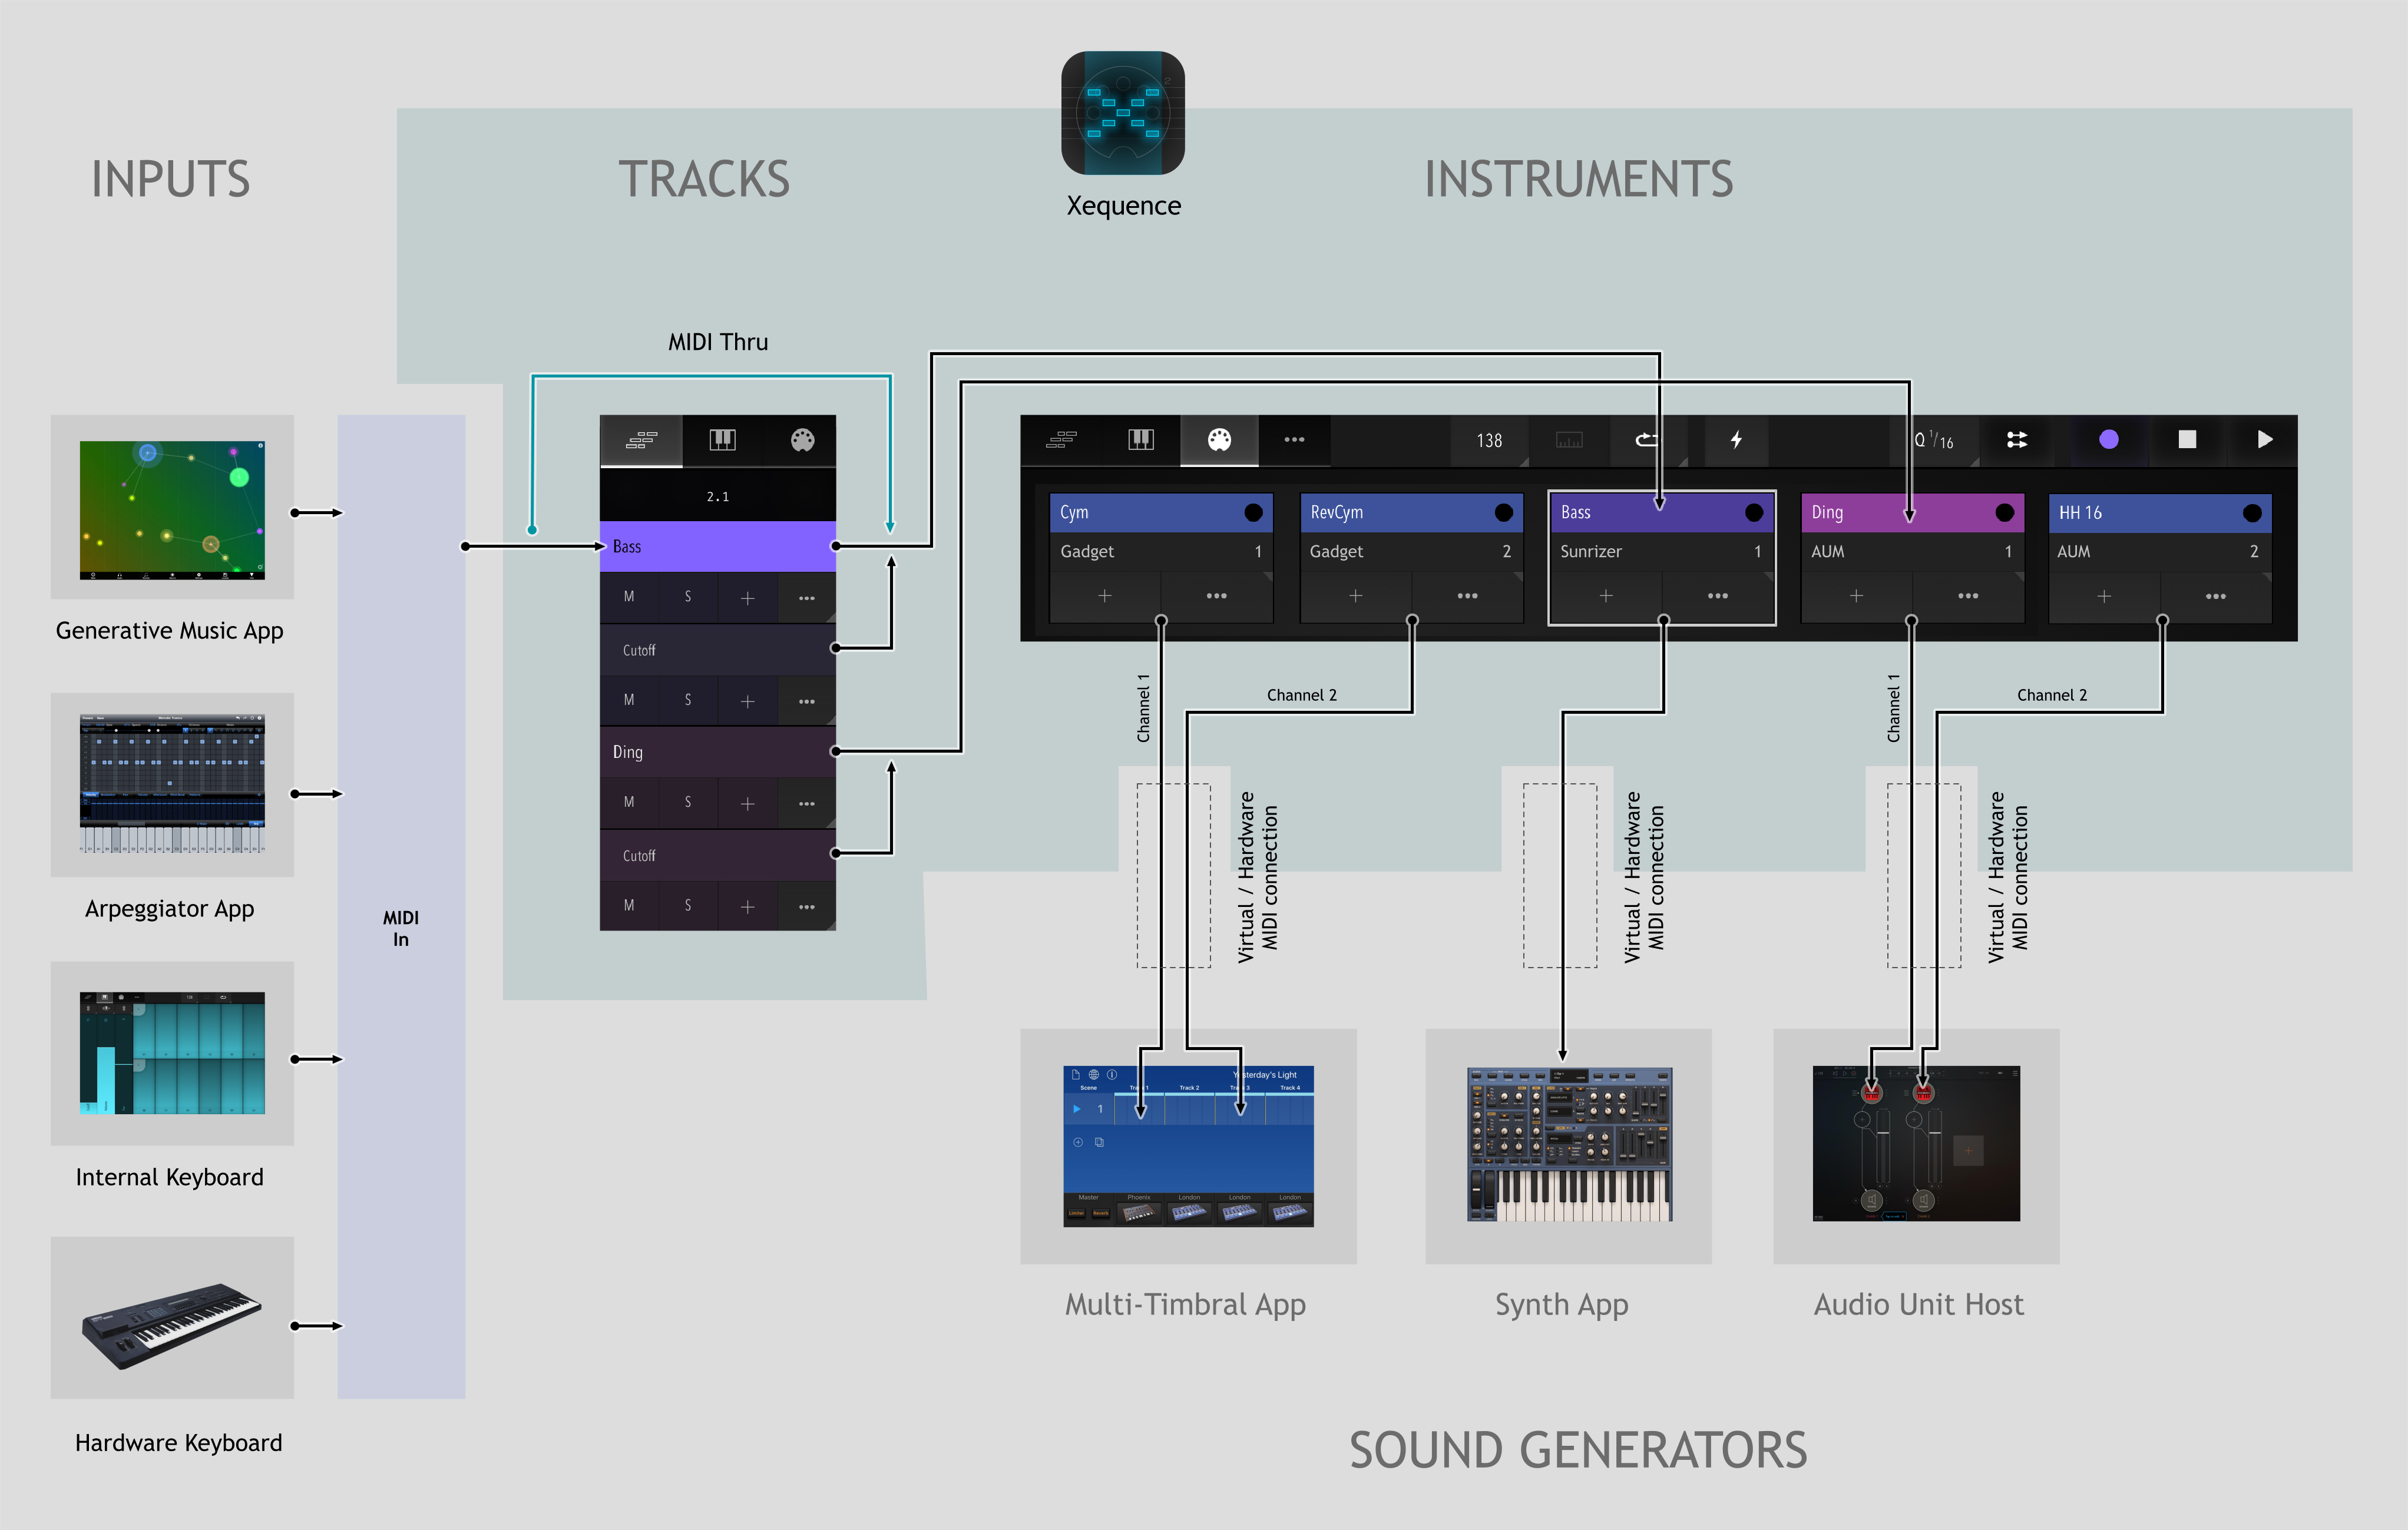Viewport: 2408px width, 1530px height.
Task: Click the Xequence app icon
Action: pos(1123,113)
